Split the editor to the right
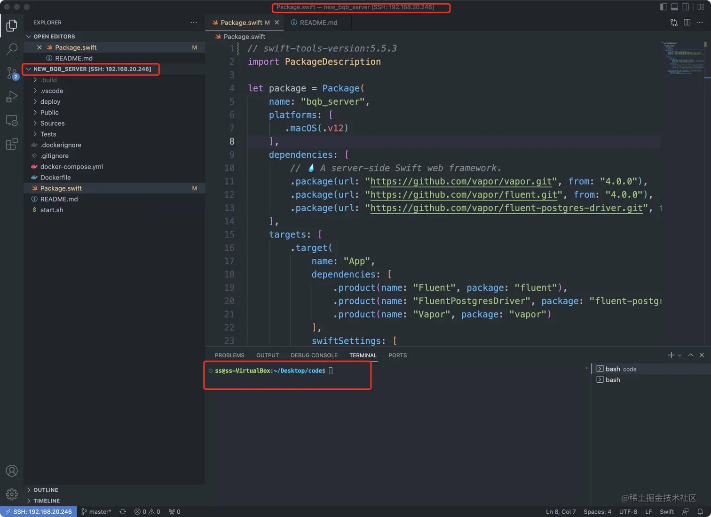This screenshot has width=711, height=517. 687,23
